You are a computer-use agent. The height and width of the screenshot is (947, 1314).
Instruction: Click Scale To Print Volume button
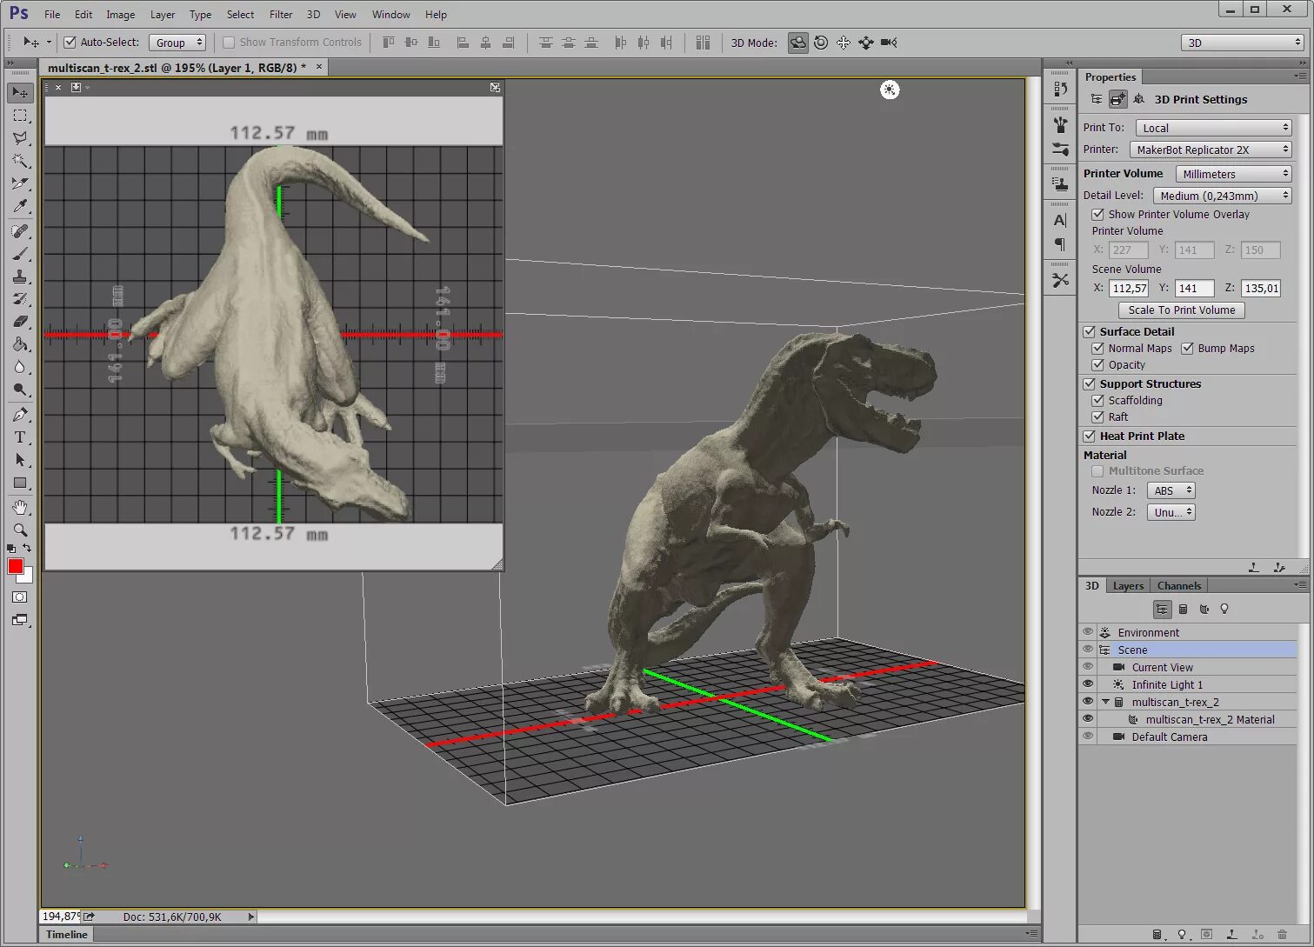[x=1181, y=310]
